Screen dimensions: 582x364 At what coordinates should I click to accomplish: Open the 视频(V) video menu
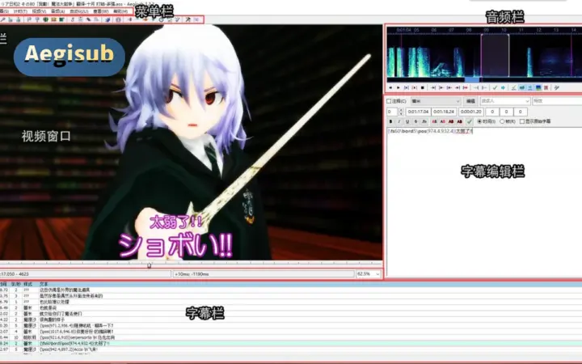[x=39, y=11]
